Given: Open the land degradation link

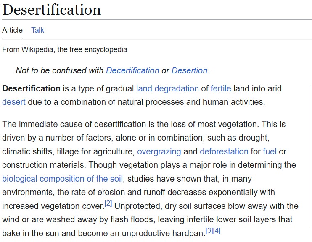Looking at the screenshot, I should (x=167, y=89).
